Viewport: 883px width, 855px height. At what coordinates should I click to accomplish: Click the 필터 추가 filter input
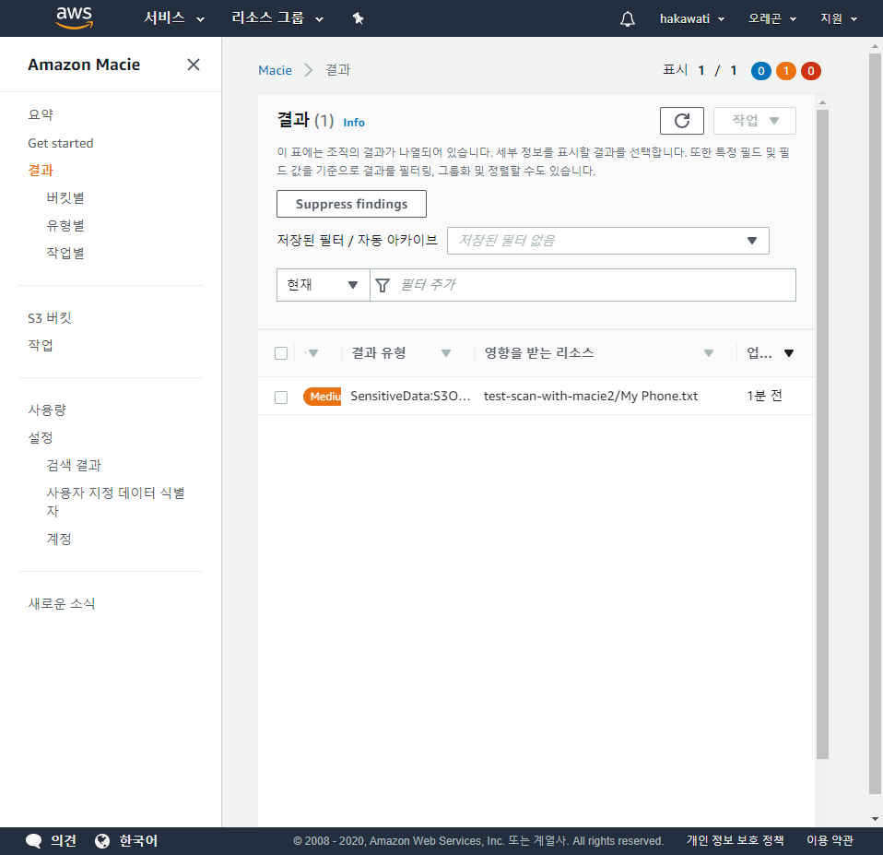(x=583, y=285)
